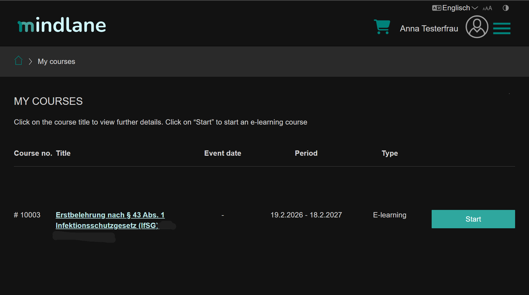Open the shopping cart
Screen dimensions: 529x295
click(382, 27)
